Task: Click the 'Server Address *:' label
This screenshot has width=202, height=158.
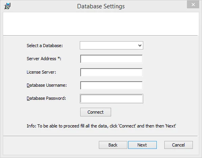Action: [x=44, y=59]
